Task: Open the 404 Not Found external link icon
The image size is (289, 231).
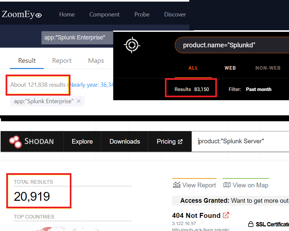Action: click(226, 215)
